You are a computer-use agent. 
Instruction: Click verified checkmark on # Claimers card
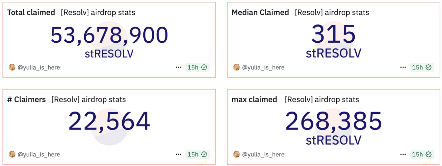tap(204, 154)
